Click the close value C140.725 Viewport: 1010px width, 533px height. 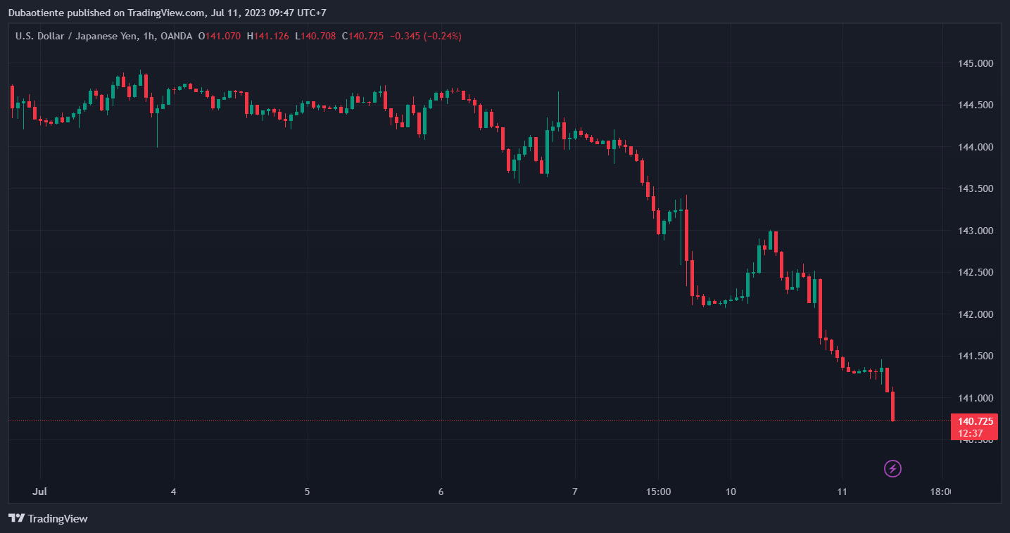[x=362, y=36]
